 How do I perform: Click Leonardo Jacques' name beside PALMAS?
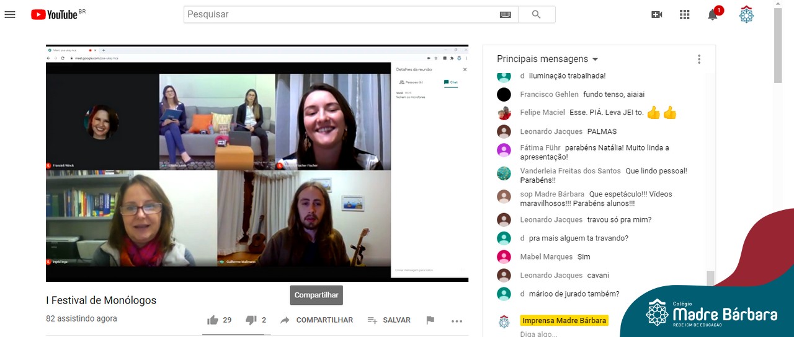[x=551, y=131]
